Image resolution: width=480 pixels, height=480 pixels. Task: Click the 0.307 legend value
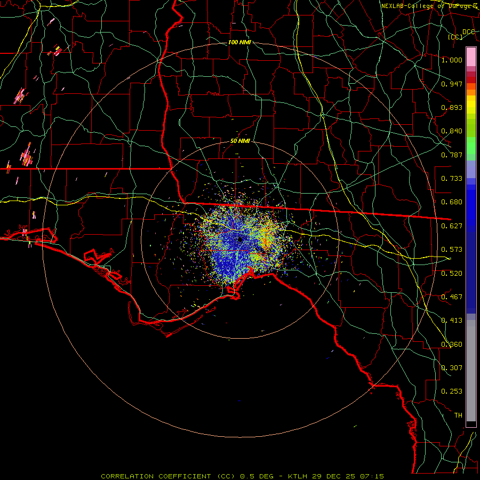[x=452, y=368]
